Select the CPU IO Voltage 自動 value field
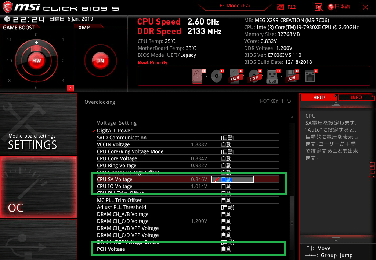 tap(226, 186)
